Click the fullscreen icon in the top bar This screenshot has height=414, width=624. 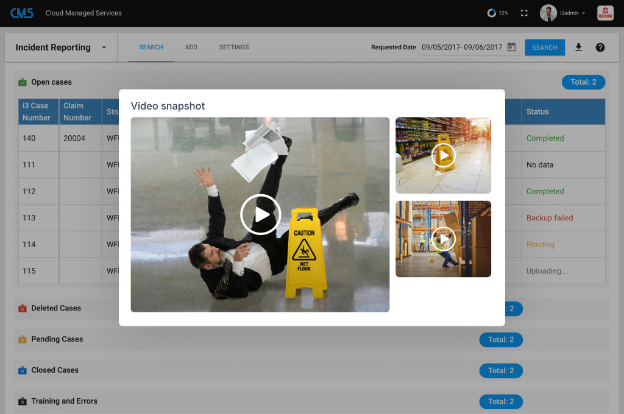tap(524, 12)
